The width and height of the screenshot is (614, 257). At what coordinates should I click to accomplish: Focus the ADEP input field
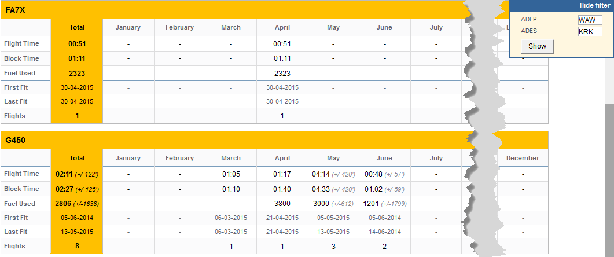(590, 20)
